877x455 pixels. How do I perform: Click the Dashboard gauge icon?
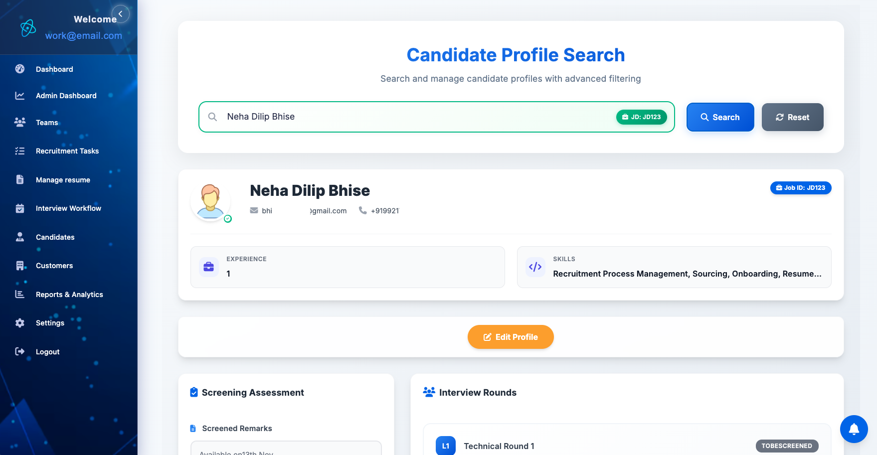click(x=20, y=69)
